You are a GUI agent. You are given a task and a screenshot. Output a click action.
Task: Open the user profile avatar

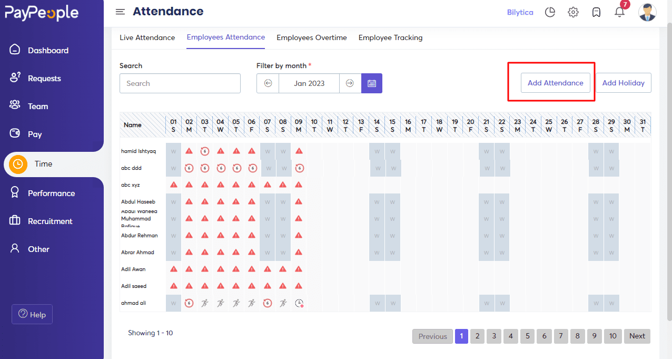point(647,12)
